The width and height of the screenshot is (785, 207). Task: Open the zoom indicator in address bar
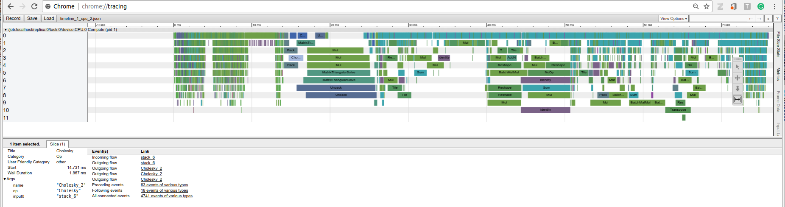click(696, 6)
